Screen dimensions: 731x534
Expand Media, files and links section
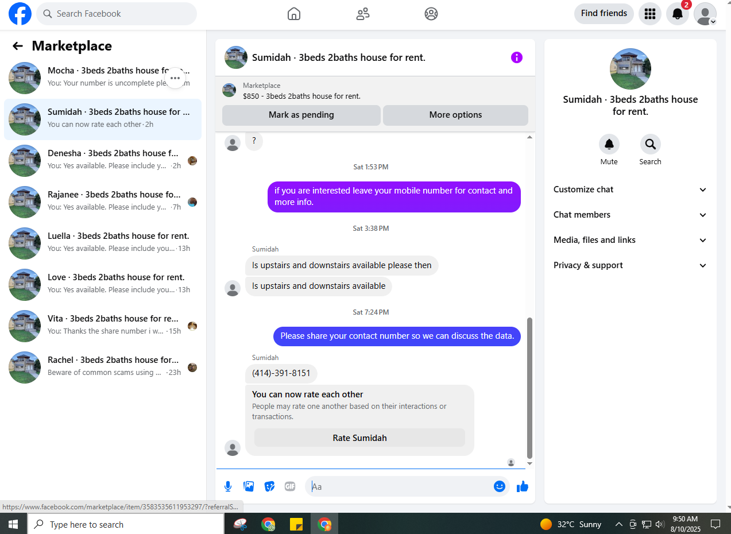tap(630, 240)
